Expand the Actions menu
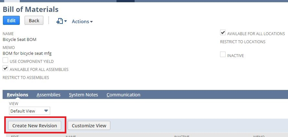Image resolution: width=288 pixels, height=137 pixels. 82,22
